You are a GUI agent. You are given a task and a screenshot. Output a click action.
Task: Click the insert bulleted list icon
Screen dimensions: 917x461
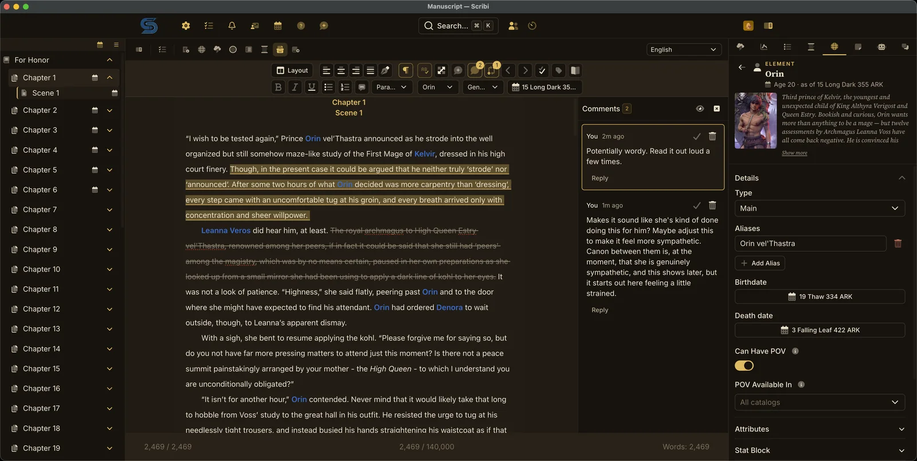coord(328,87)
